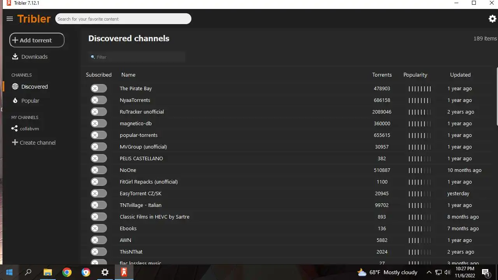This screenshot has width=498, height=280.
Task: Enable subscription to RuTracker unofficial
Action: pos(99,112)
